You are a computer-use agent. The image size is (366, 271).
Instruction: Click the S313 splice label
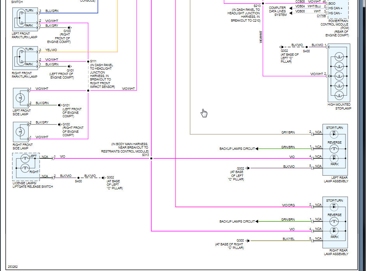click(x=146, y=155)
